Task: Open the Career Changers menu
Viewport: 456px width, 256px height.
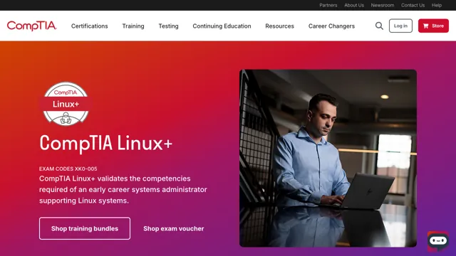Action: coord(331,26)
